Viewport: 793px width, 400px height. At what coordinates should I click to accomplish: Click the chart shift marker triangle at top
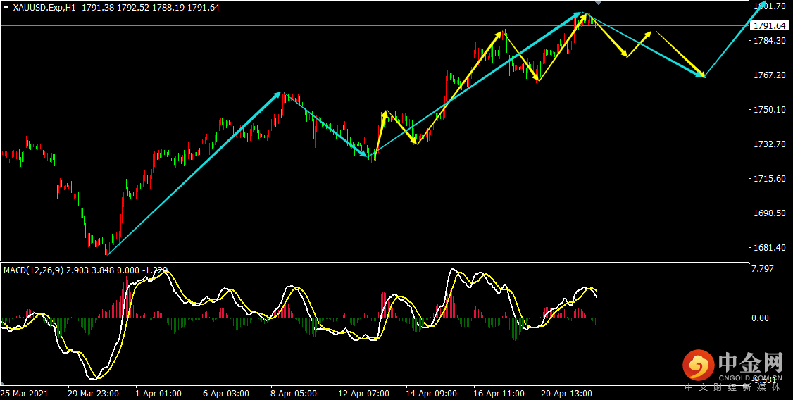click(x=599, y=3)
